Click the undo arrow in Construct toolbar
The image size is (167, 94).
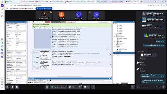[x=36, y=22]
